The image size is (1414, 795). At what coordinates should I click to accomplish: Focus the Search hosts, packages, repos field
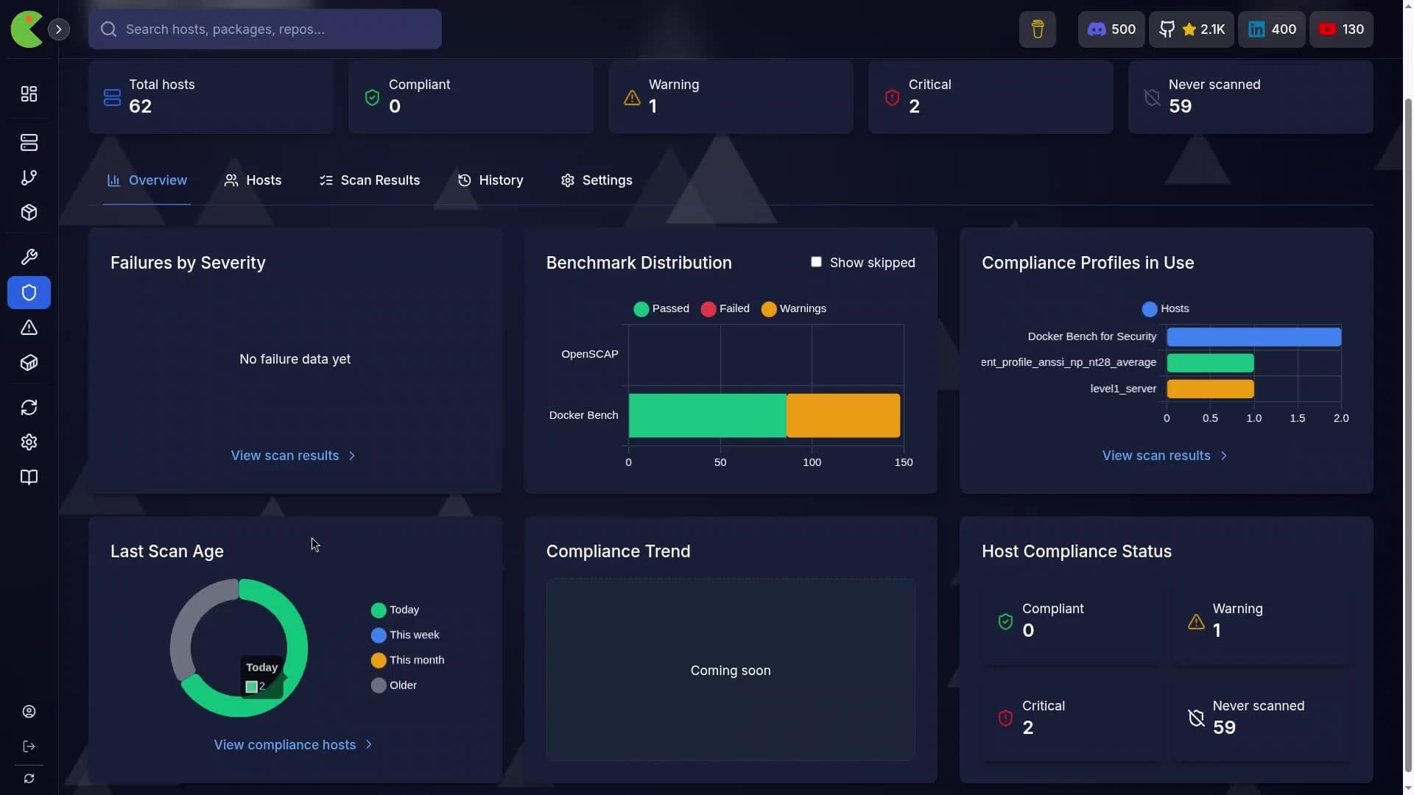pyautogui.click(x=265, y=29)
